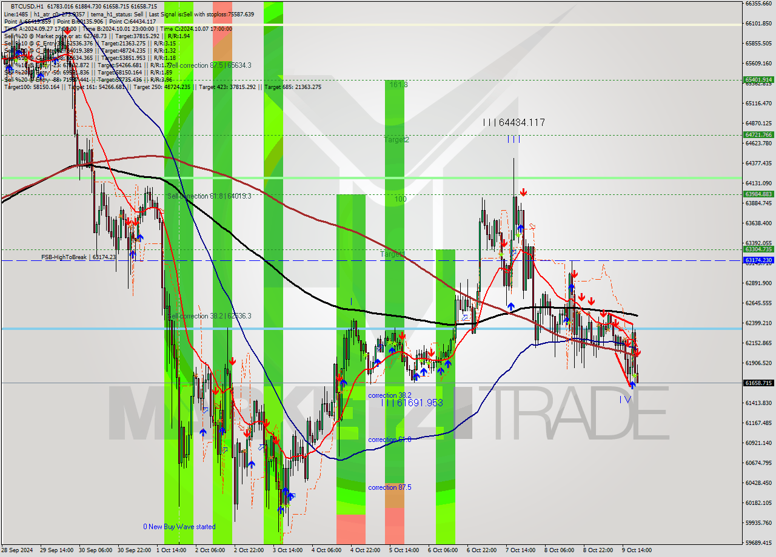This screenshot has width=776, height=557.
Task: Click the 'I I I 64434.117' wave label
Action: click(x=514, y=123)
